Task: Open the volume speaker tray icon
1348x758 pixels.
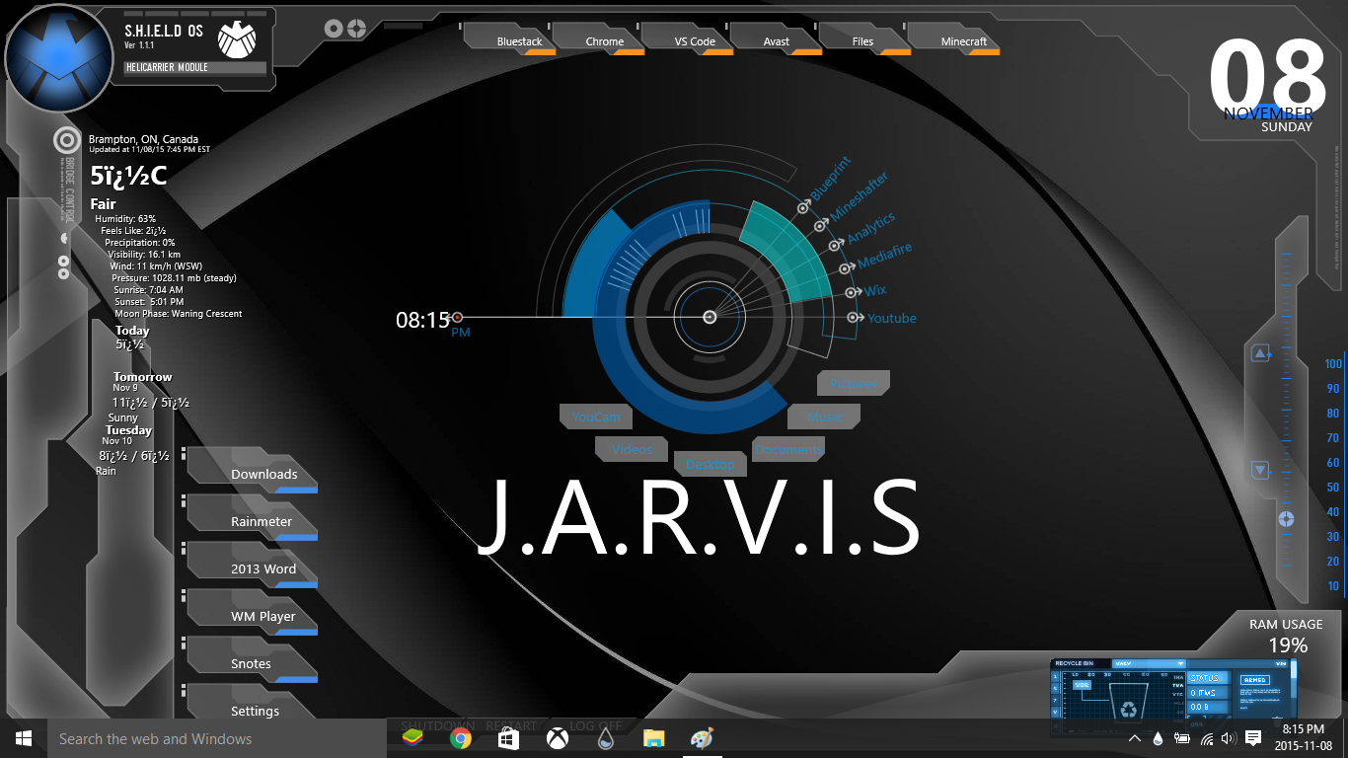Action: tap(1229, 738)
